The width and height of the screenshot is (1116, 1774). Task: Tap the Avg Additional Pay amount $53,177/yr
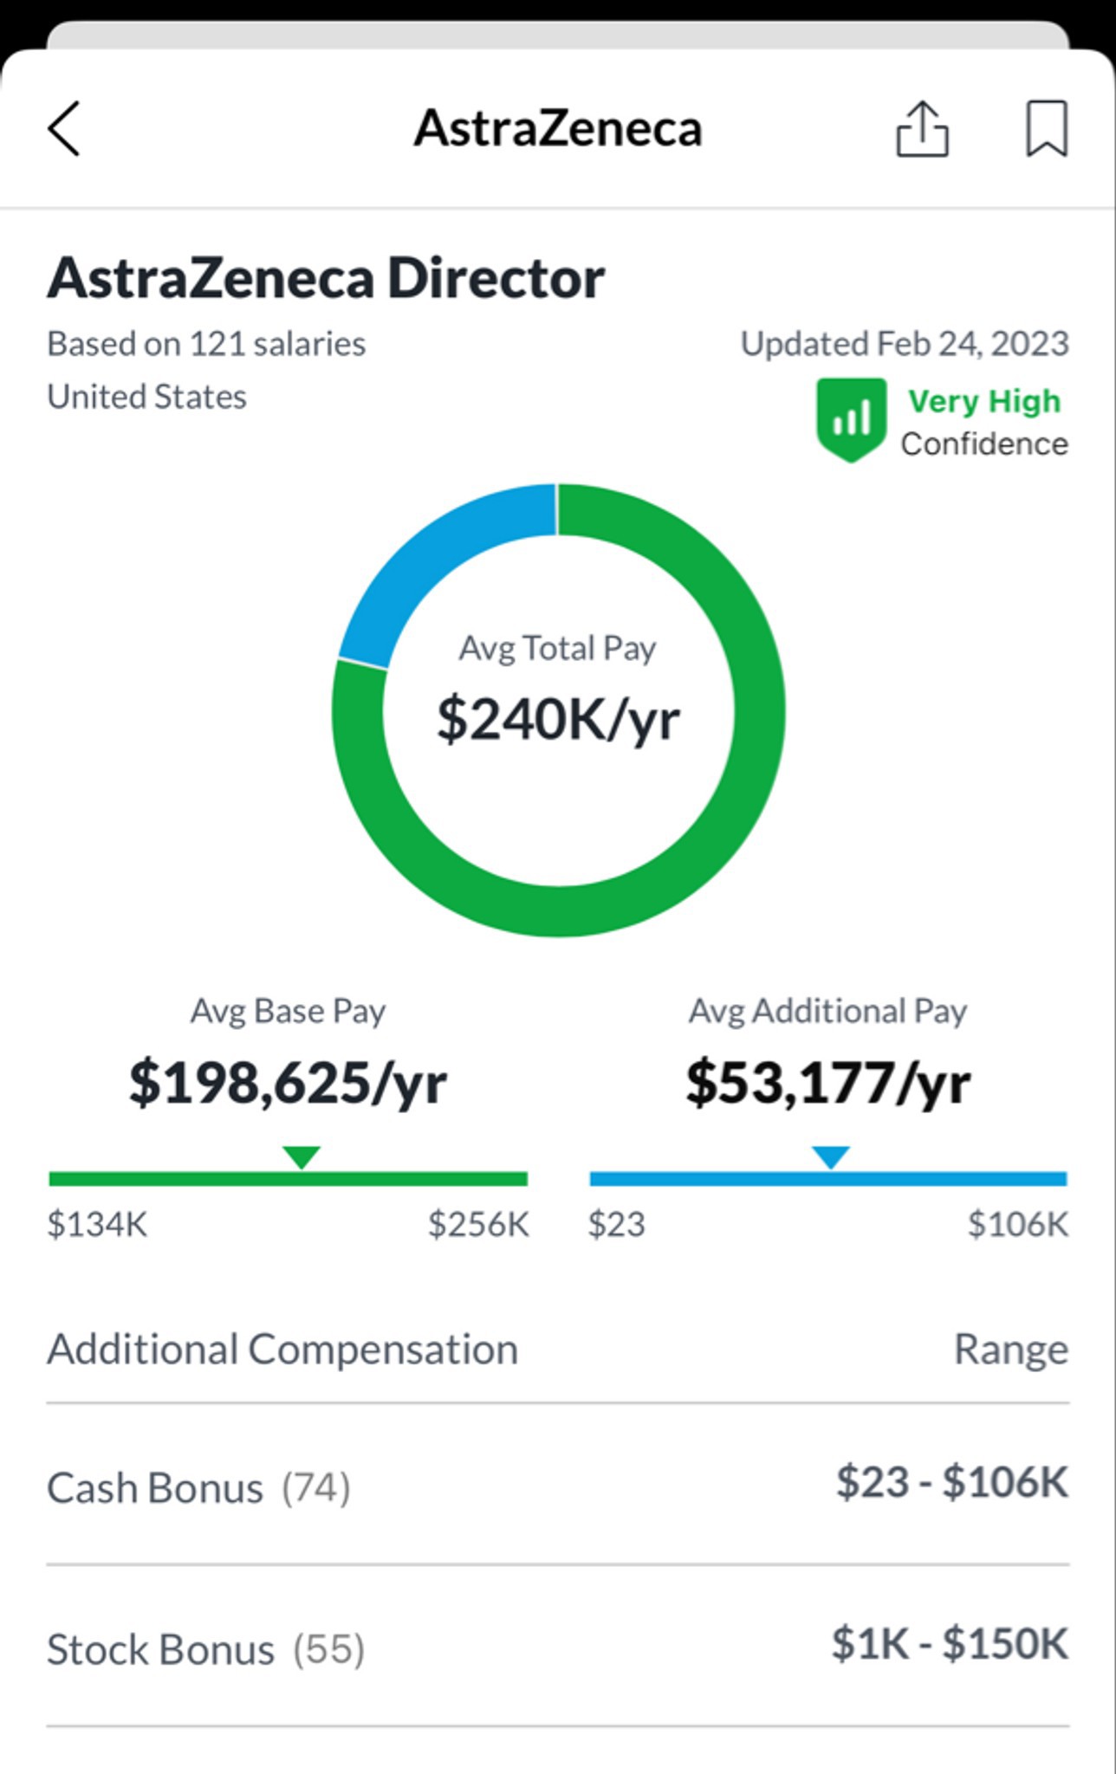[828, 1083]
